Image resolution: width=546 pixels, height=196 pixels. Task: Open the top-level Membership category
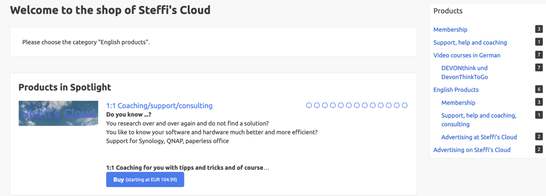(x=450, y=29)
